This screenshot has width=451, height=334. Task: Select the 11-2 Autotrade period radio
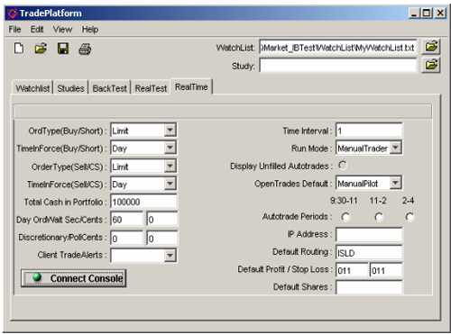pos(379,217)
